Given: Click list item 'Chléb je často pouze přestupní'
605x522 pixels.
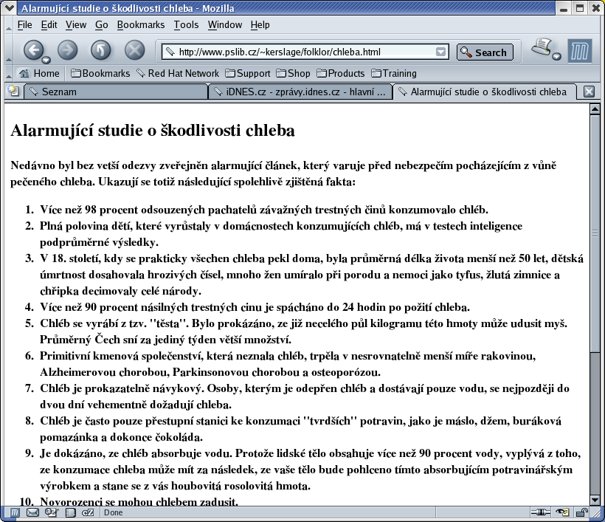Looking at the screenshot, I should (300, 428).
